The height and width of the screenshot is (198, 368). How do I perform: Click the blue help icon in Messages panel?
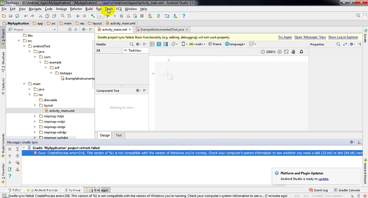pyautogui.click(x=10, y=176)
